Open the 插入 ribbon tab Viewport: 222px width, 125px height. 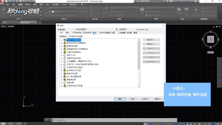click(x=14, y=5)
